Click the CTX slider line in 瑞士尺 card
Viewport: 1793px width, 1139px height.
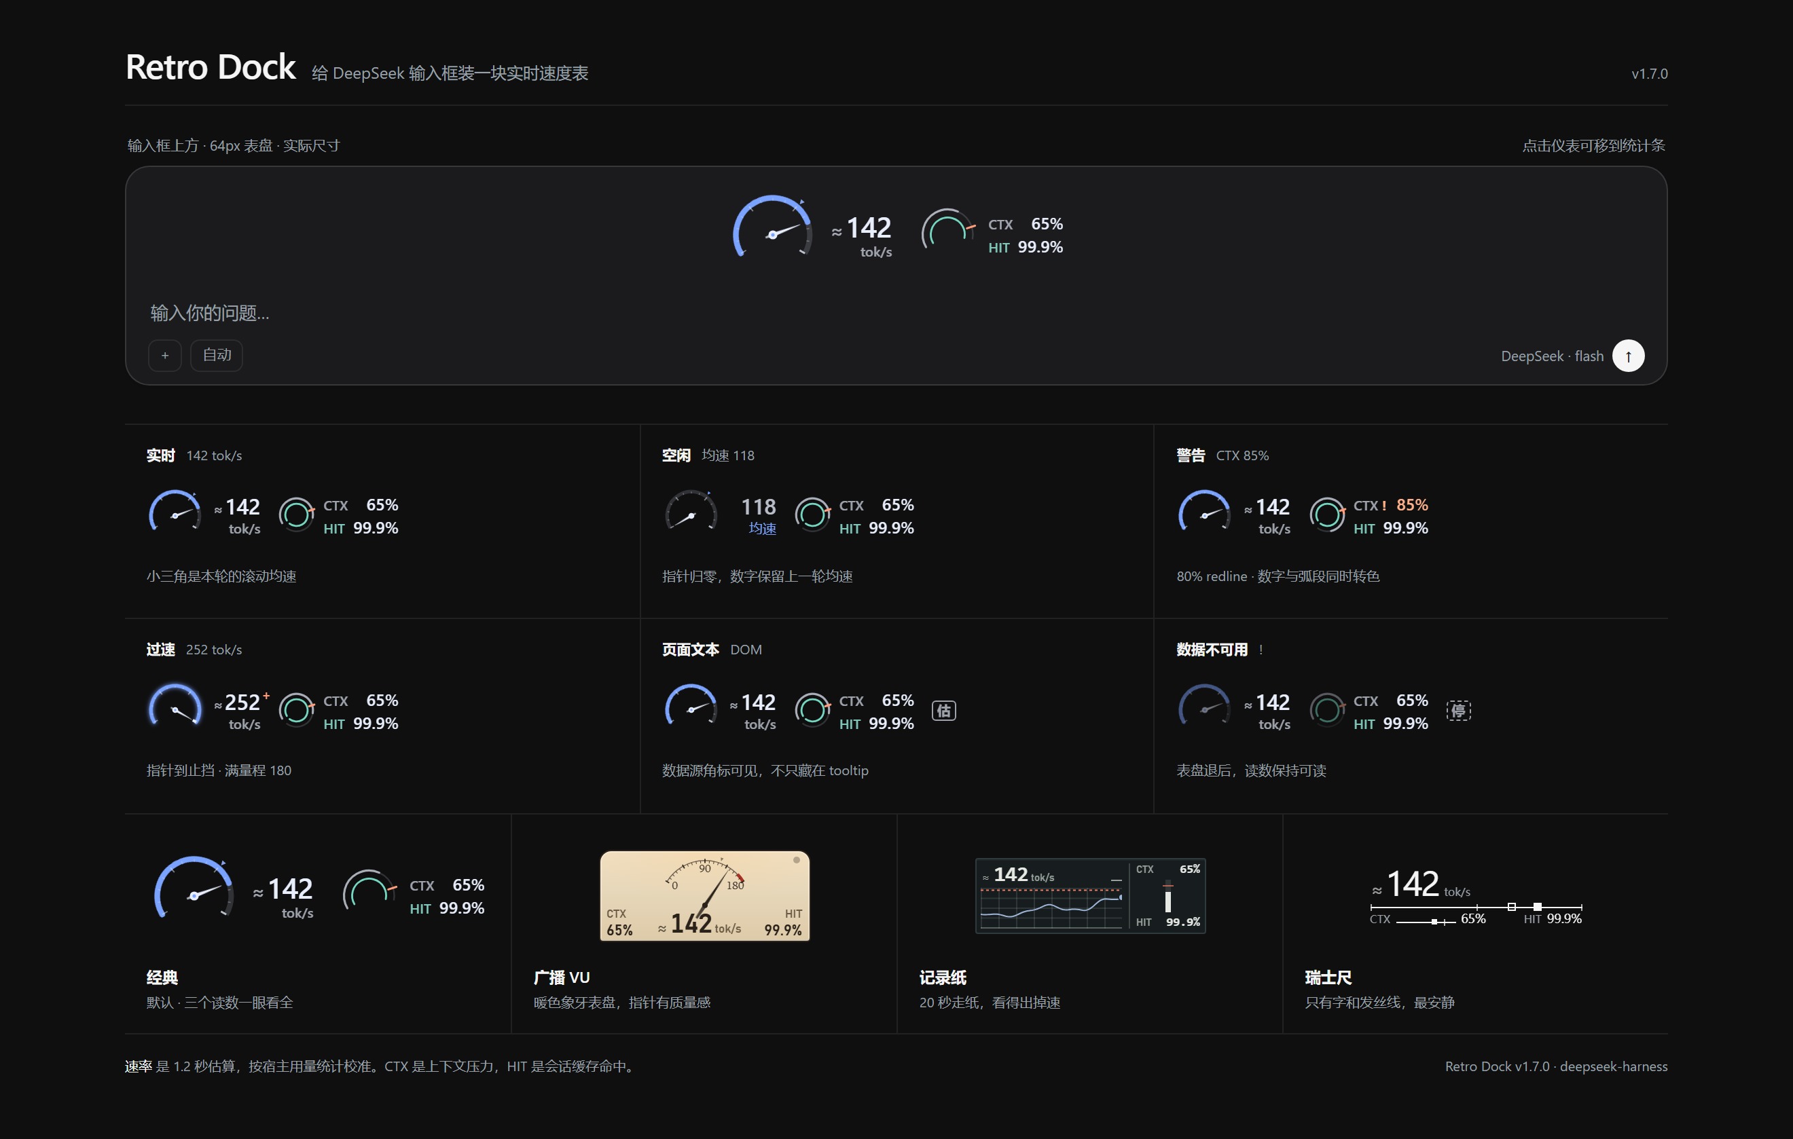point(1425,922)
